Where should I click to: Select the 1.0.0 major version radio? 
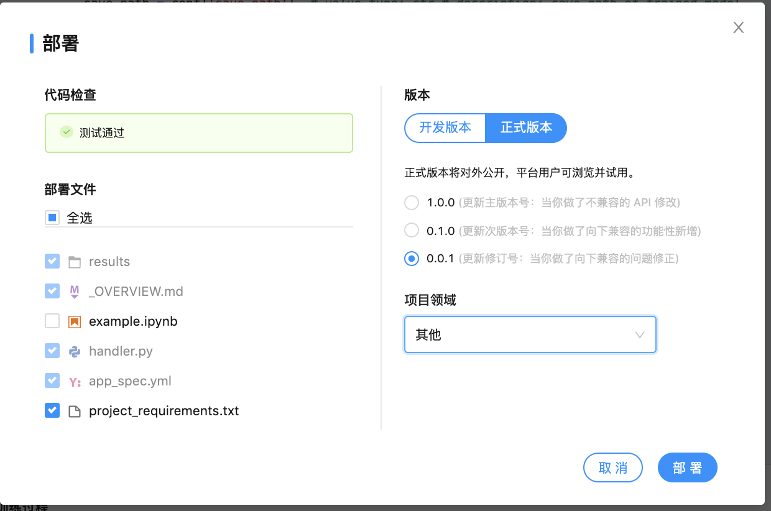pyautogui.click(x=412, y=203)
